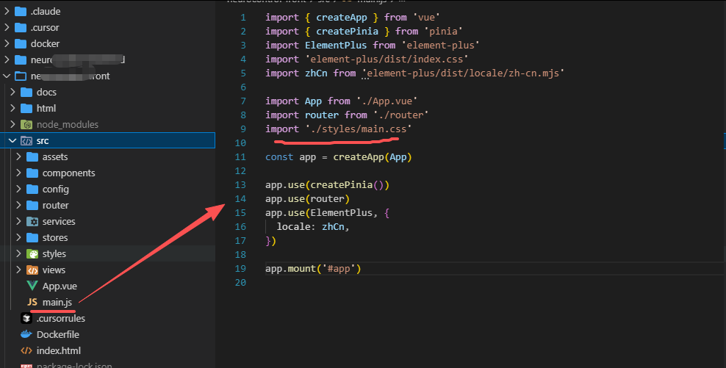Screen dimensions: 726x368
Task: Click the JS icon beside main.js
Action: (32, 303)
